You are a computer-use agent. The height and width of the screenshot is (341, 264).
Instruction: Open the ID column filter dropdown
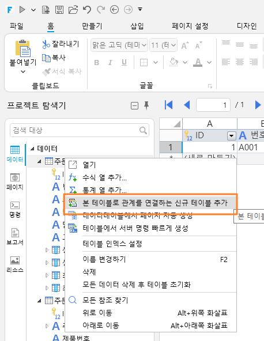[x=231, y=136]
